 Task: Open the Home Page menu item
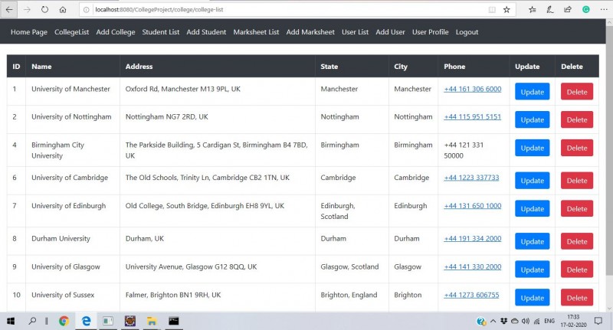pyautogui.click(x=29, y=32)
